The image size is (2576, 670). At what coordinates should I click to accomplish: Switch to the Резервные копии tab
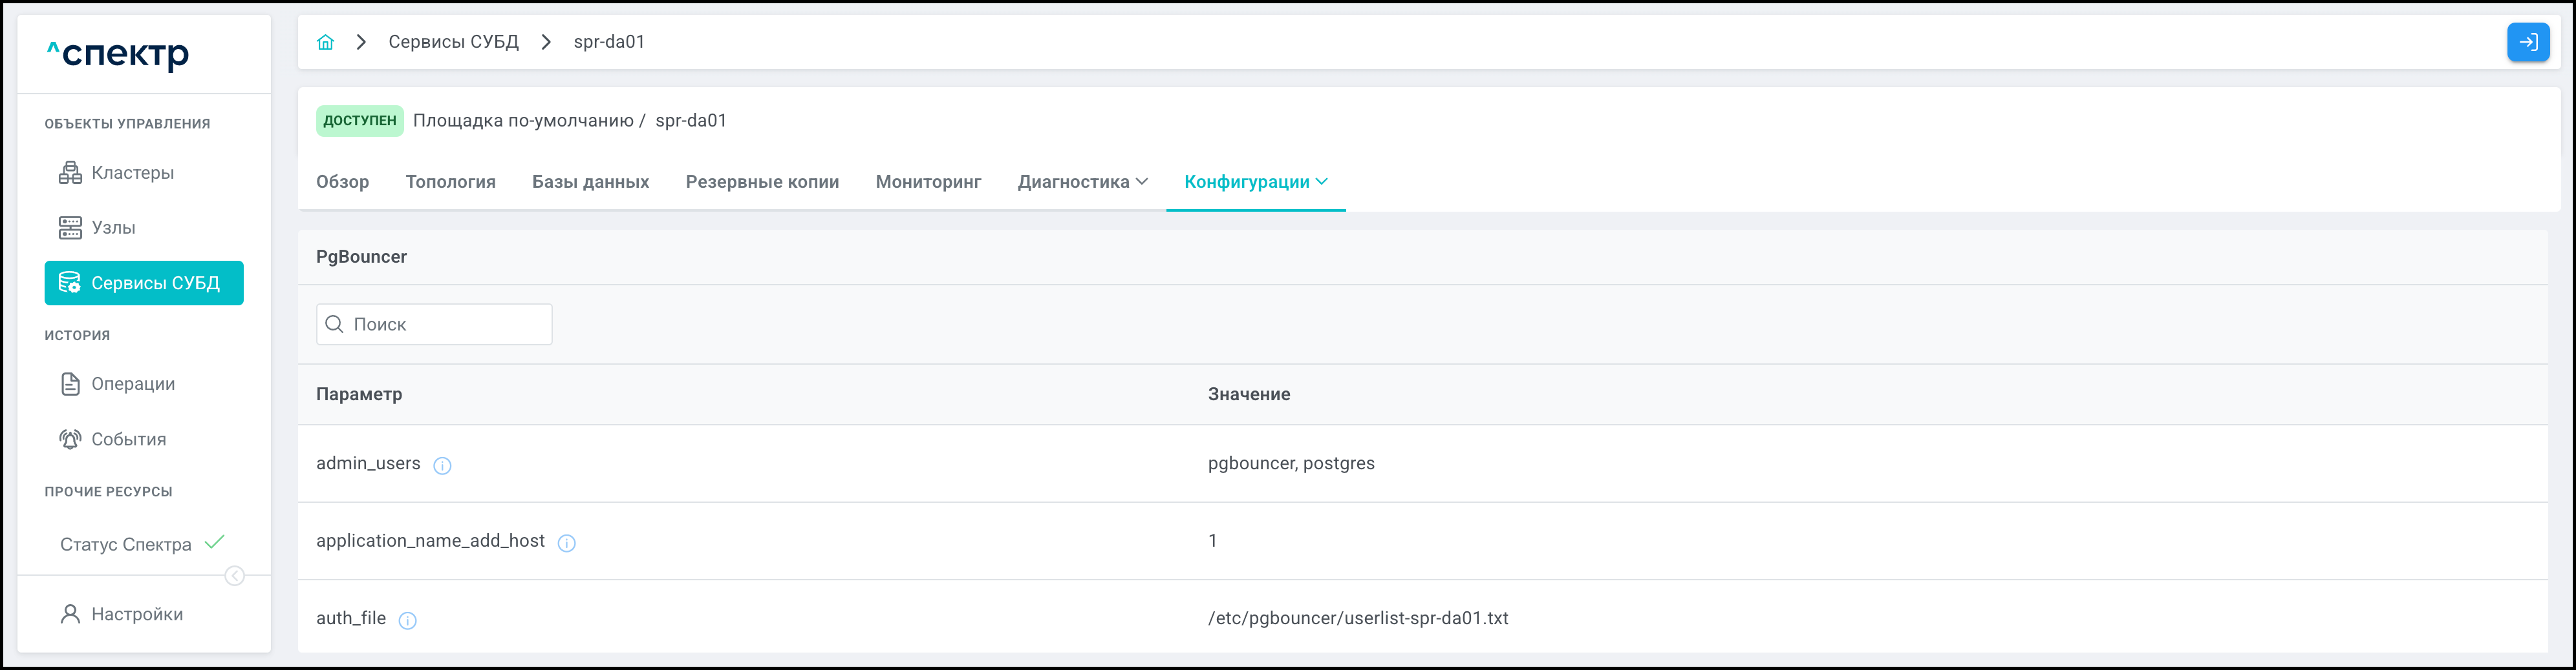point(762,182)
